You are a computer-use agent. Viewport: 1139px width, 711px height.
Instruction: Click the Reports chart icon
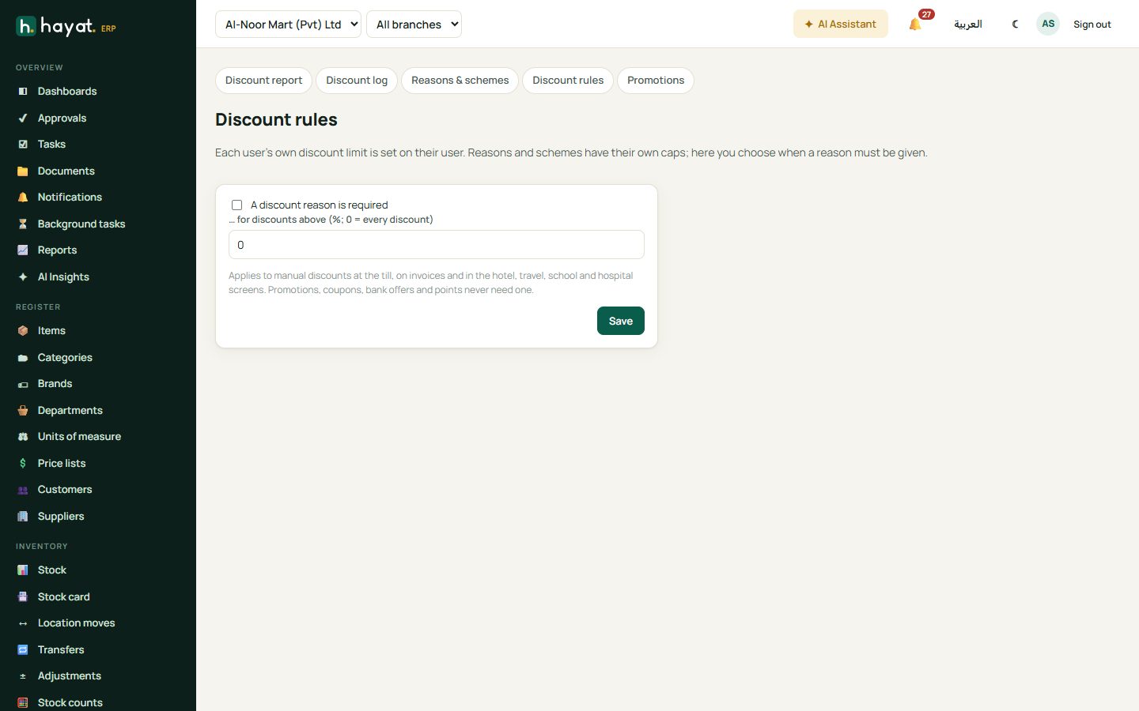(x=23, y=250)
